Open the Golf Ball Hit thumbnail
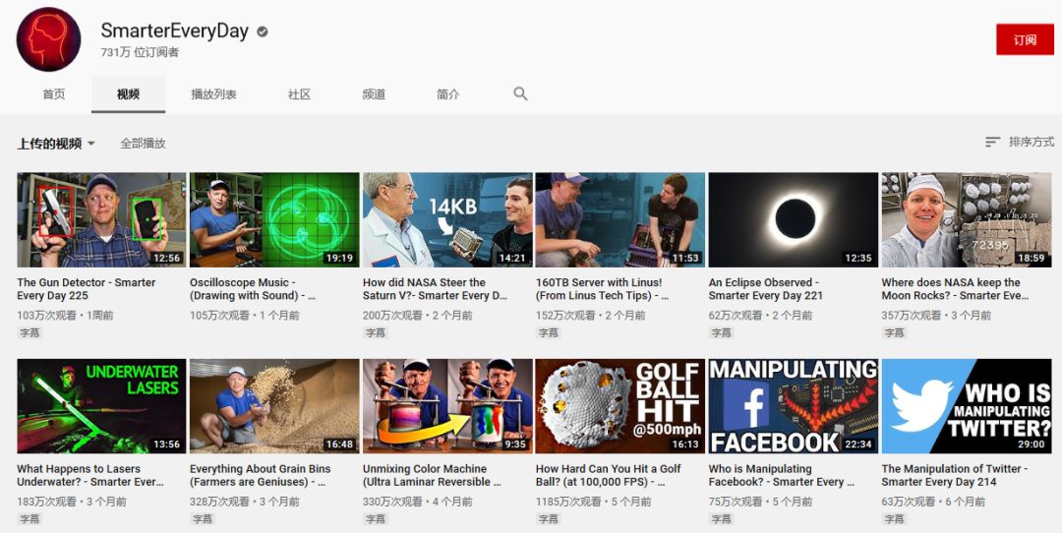The height and width of the screenshot is (533, 1062). click(620, 406)
